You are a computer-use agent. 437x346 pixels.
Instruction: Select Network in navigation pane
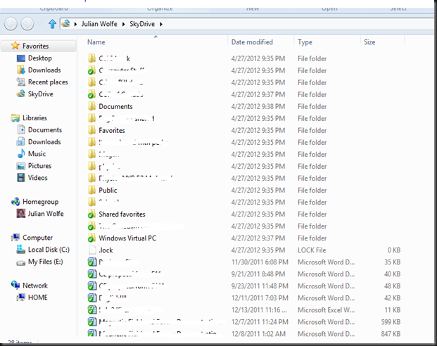coord(35,286)
